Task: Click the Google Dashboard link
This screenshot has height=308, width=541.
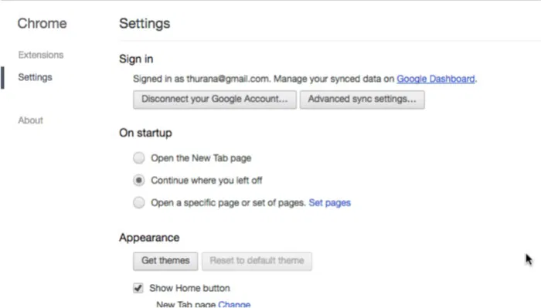Action: tap(435, 79)
